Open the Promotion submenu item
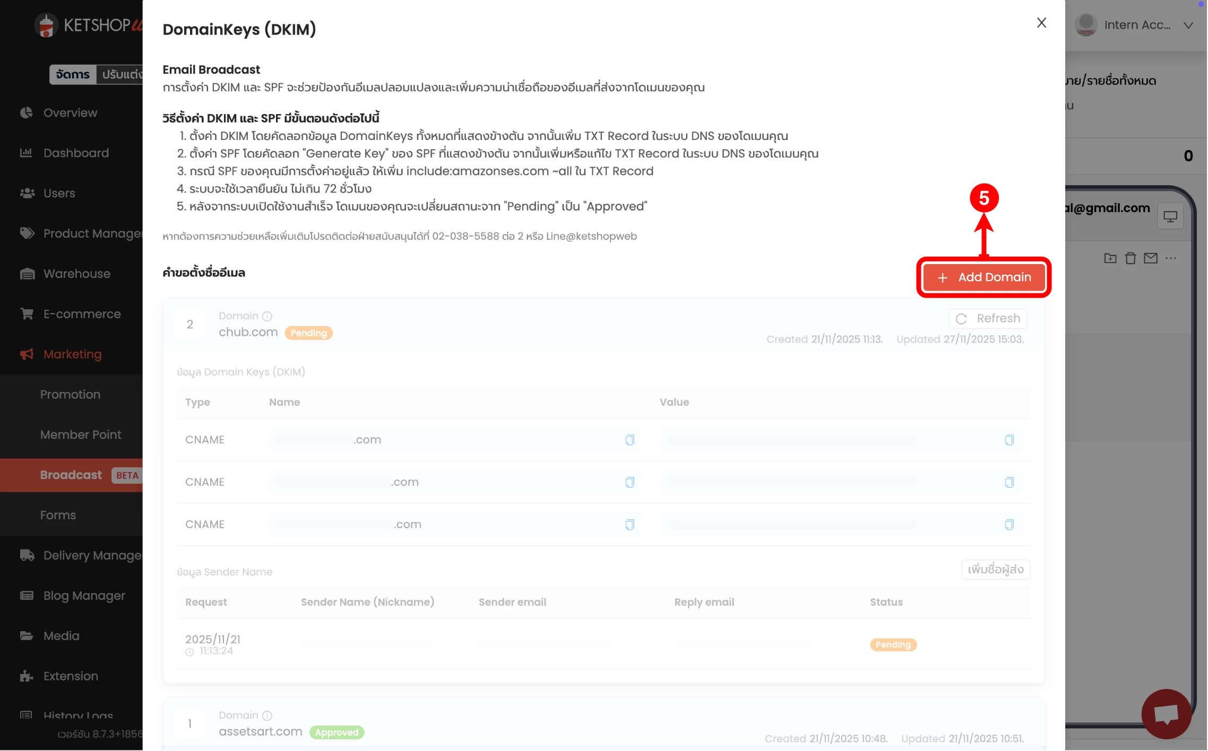 coord(70,395)
